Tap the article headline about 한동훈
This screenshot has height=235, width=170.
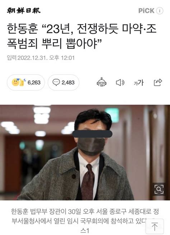coord(82,36)
